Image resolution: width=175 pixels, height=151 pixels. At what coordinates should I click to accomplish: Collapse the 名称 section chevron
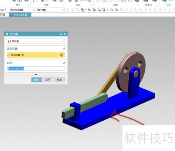pyautogui.click(x=64, y=63)
